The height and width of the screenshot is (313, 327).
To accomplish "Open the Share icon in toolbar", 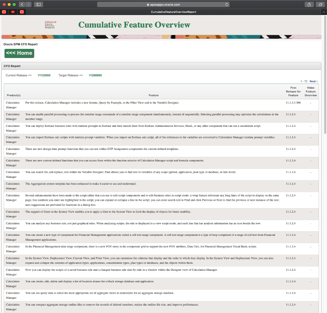I will [x=309, y=5].
